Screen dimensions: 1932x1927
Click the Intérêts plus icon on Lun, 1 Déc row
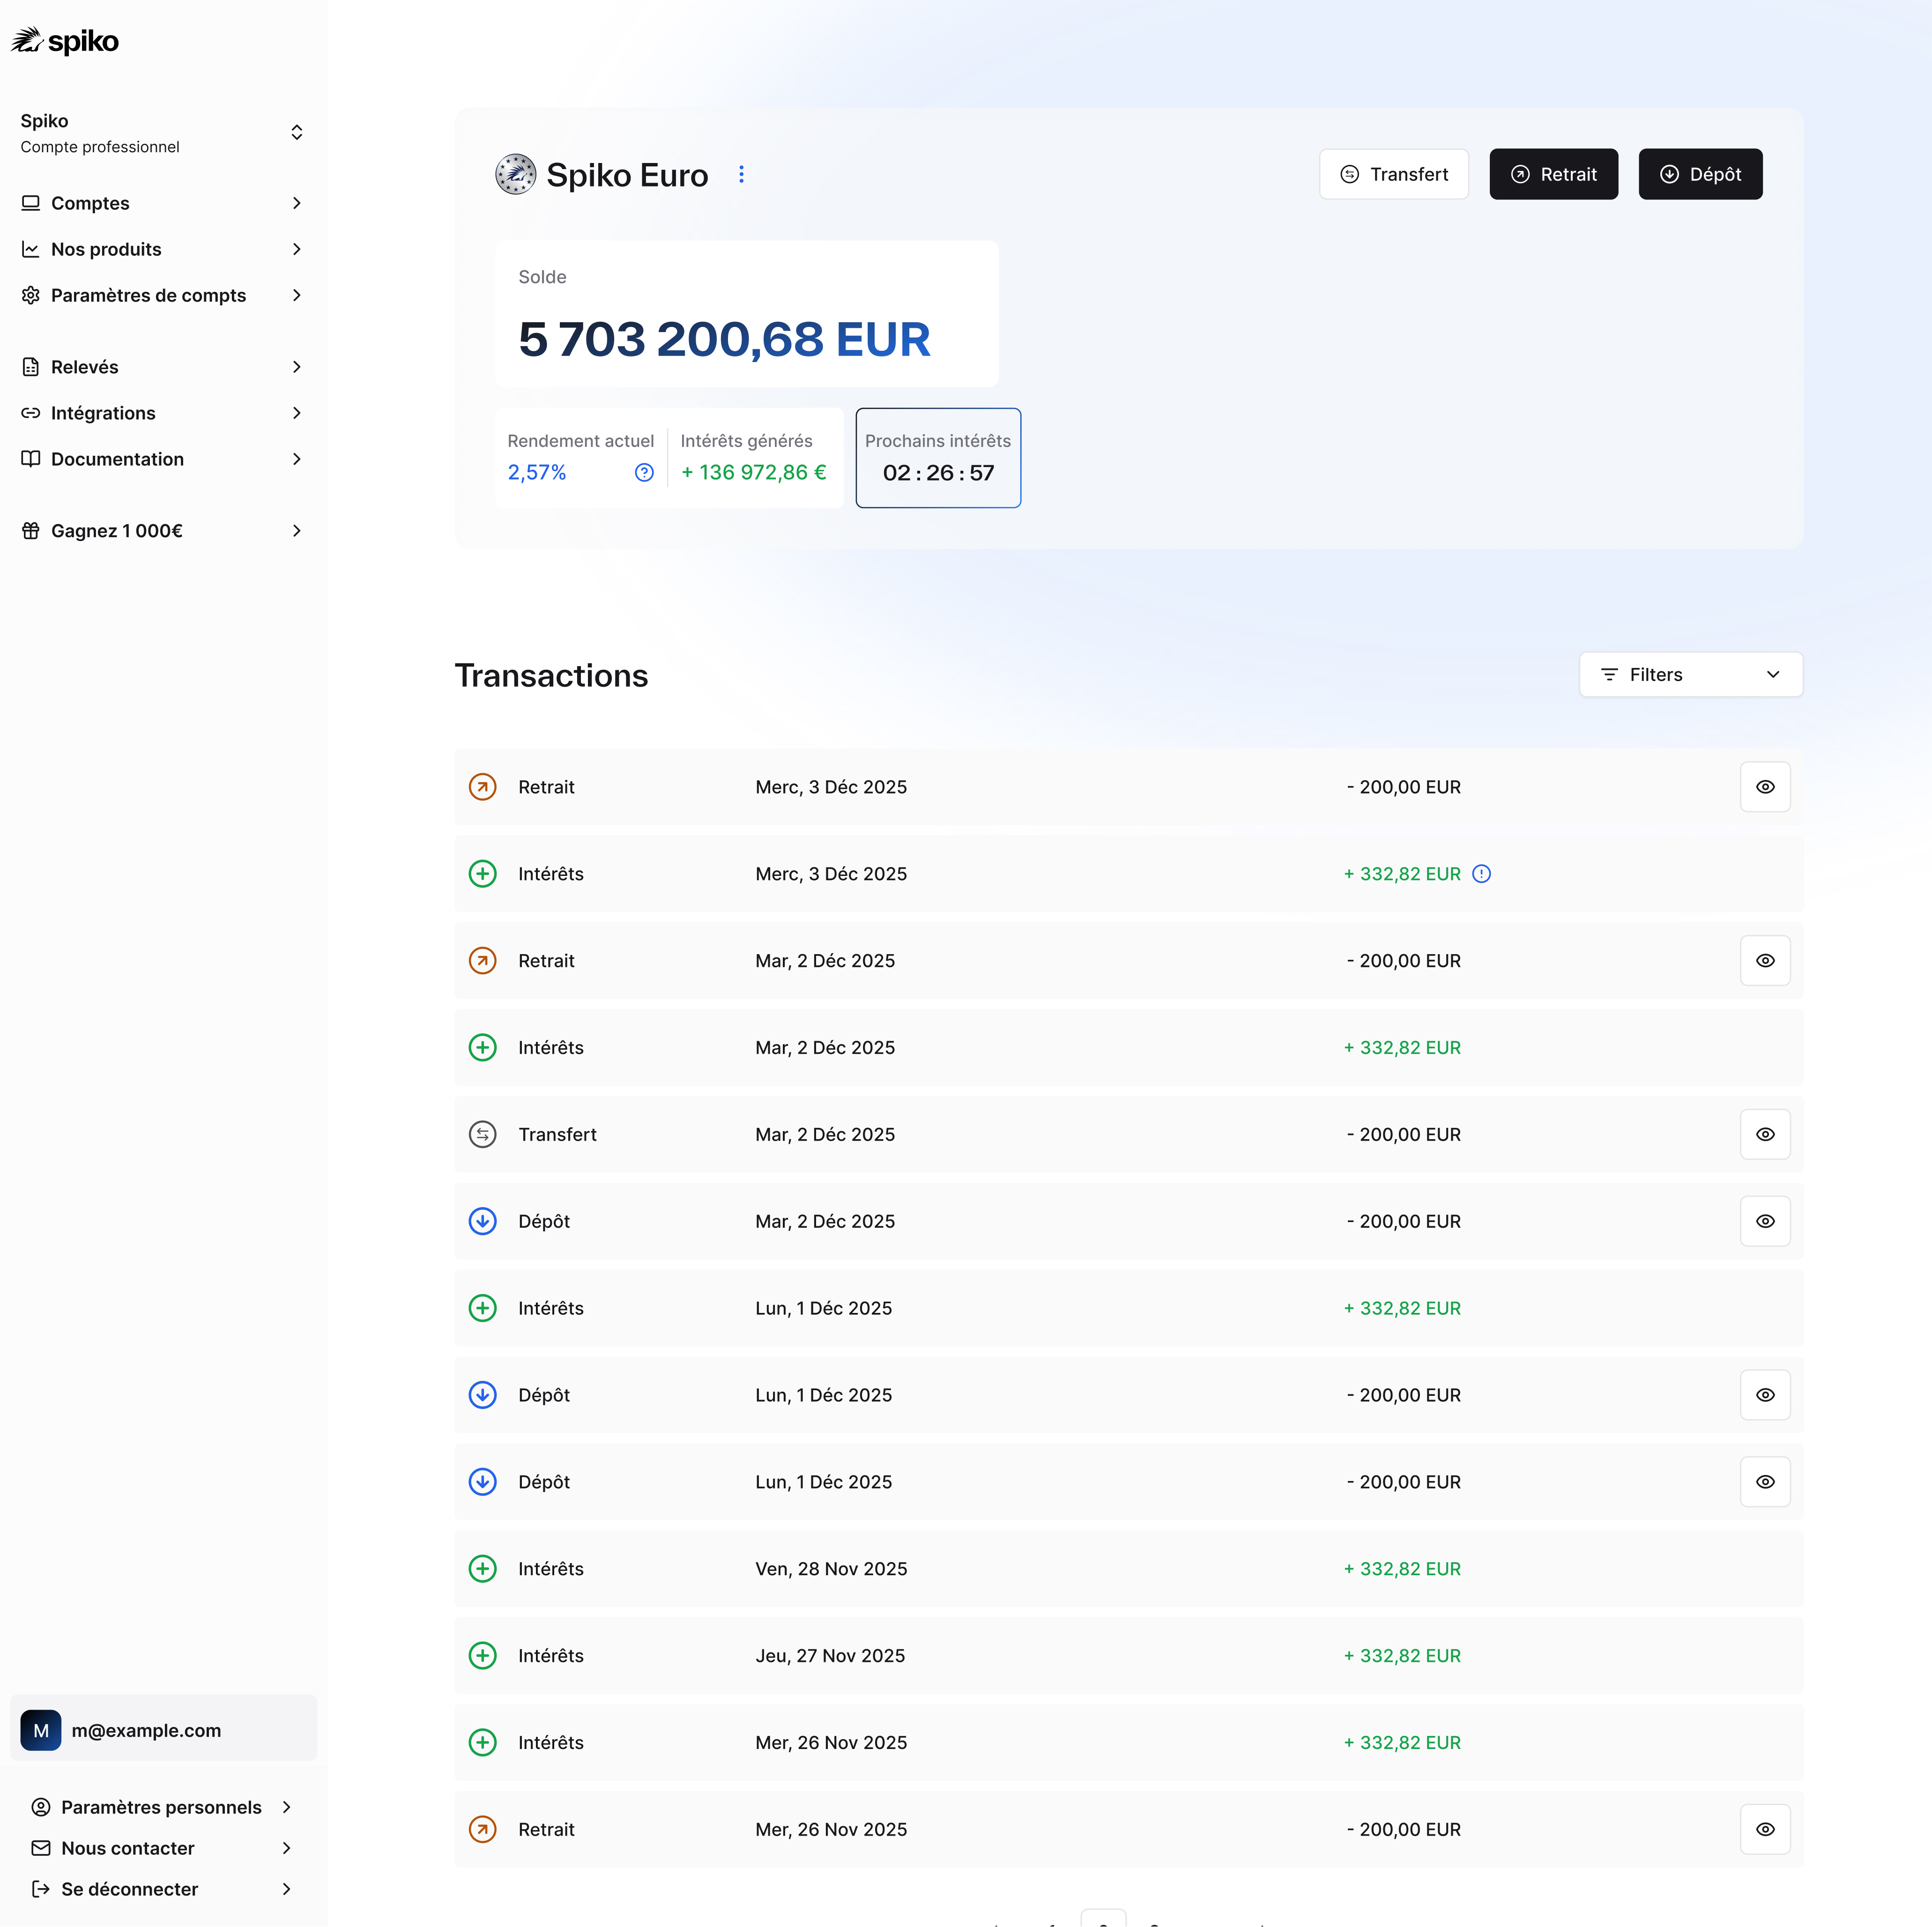483,1308
